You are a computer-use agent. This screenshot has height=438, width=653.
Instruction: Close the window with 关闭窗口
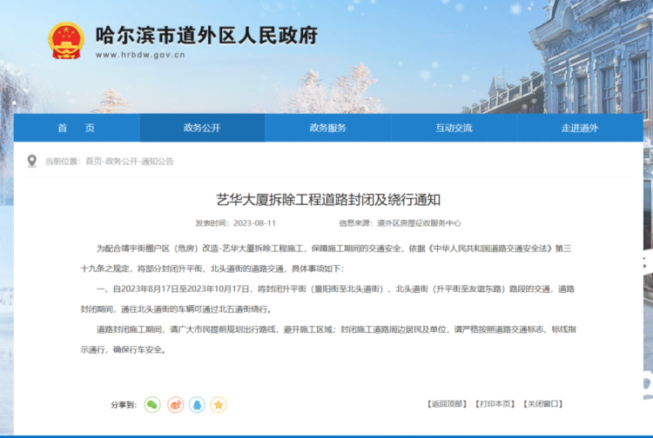pyautogui.click(x=542, y=404)
